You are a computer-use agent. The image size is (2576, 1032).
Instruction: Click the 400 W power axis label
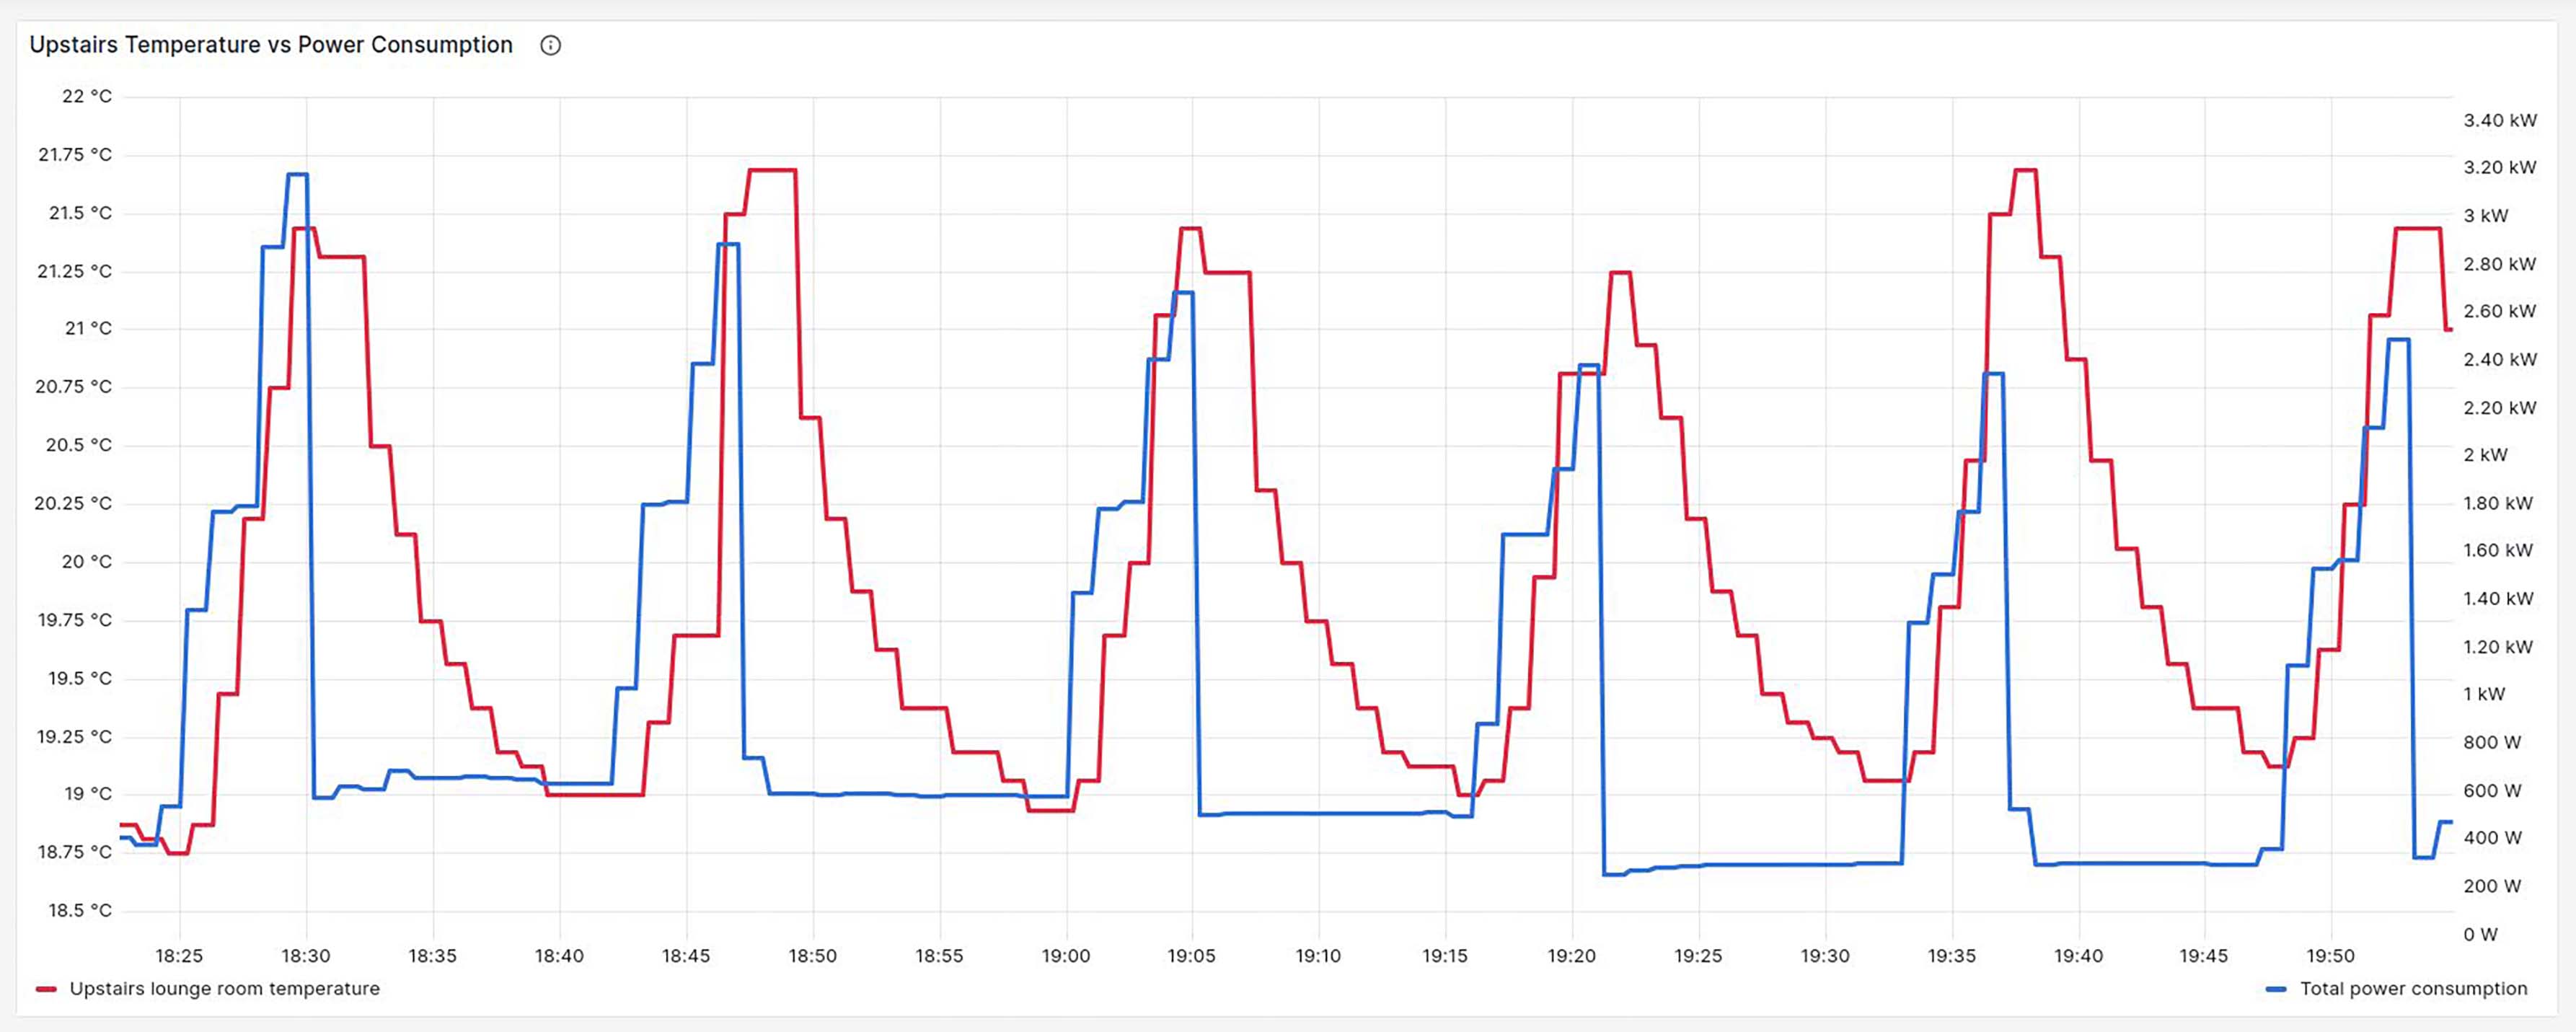click(x=2492, y=837)
